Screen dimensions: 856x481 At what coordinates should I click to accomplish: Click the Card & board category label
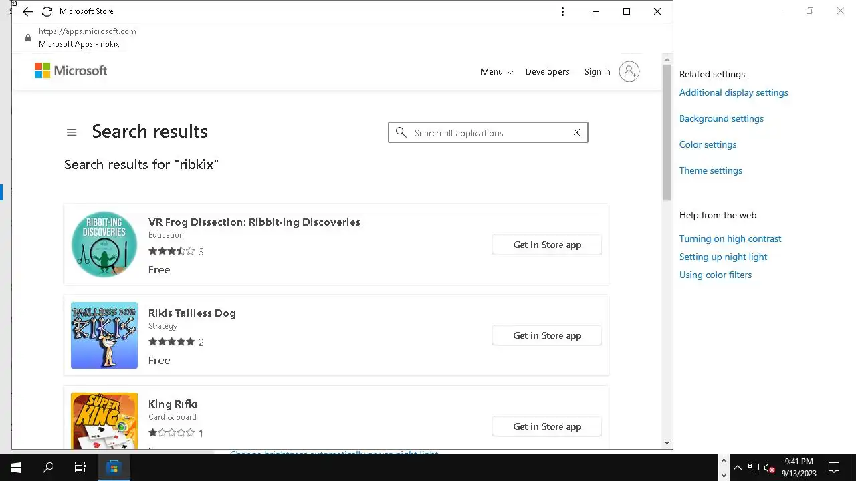click(173, 417)
